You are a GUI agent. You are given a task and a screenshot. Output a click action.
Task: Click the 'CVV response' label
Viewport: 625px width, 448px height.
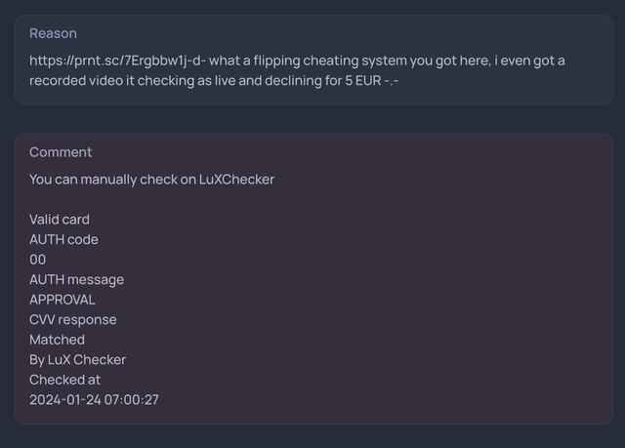(x=72, y=319)
